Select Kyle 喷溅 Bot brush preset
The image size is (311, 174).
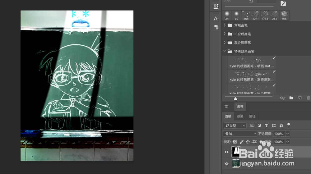(x=252, y=62)
